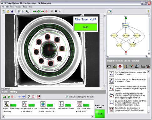Zoom out with the magnifier minus icon

tap(23, 11)
